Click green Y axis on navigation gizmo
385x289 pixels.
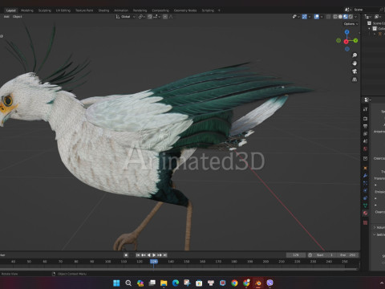coord(355,40)
